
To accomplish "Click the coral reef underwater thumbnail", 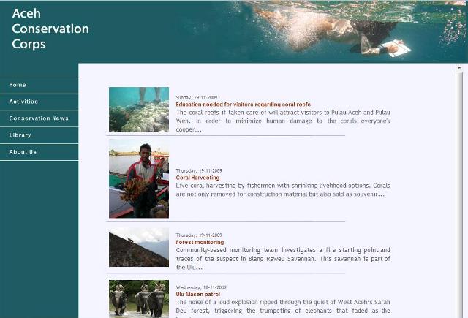I will (139, 109).
